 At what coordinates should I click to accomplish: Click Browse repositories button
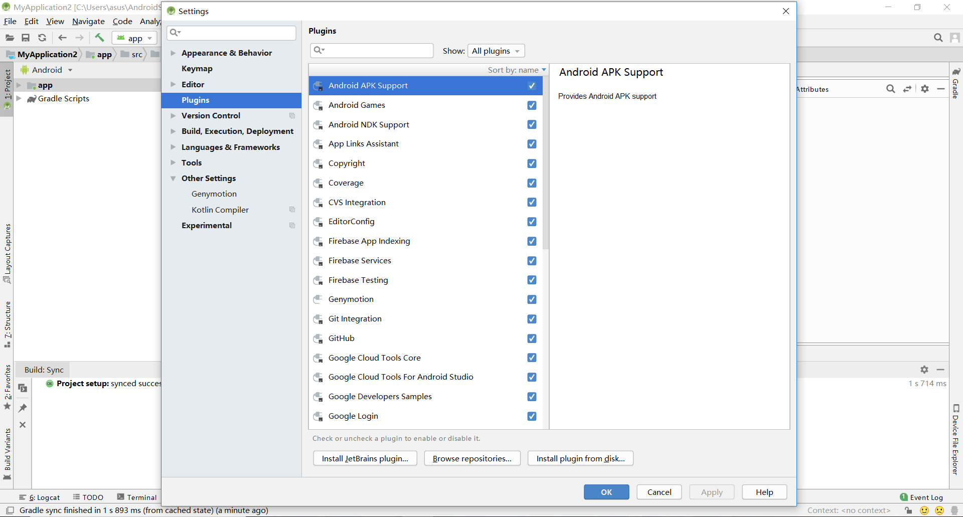point(472,458)
